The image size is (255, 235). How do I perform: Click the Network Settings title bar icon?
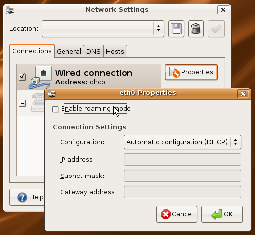pyautogui.click(x=10, y=10)
